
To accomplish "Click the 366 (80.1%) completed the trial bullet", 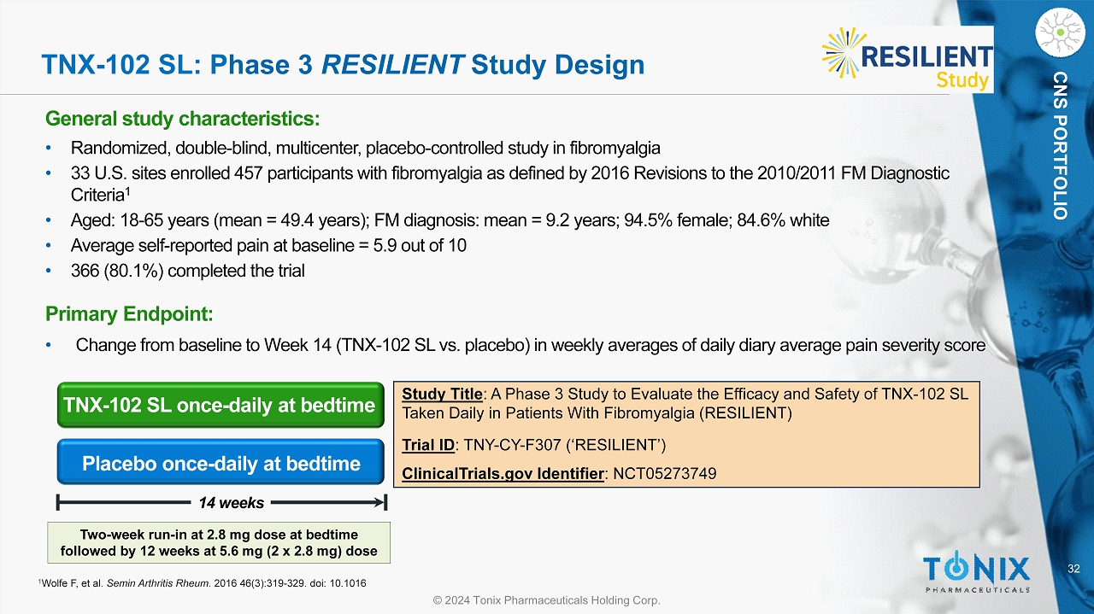I will pos(186,271).
